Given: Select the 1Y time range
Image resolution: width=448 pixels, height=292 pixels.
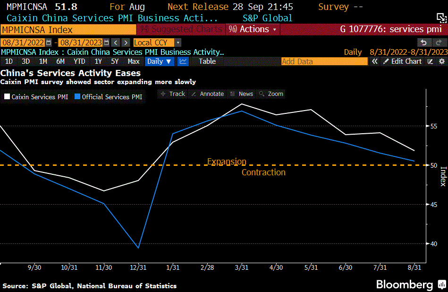Looking at the screenshot, I should pyautogui.click(x=98, y=61).
